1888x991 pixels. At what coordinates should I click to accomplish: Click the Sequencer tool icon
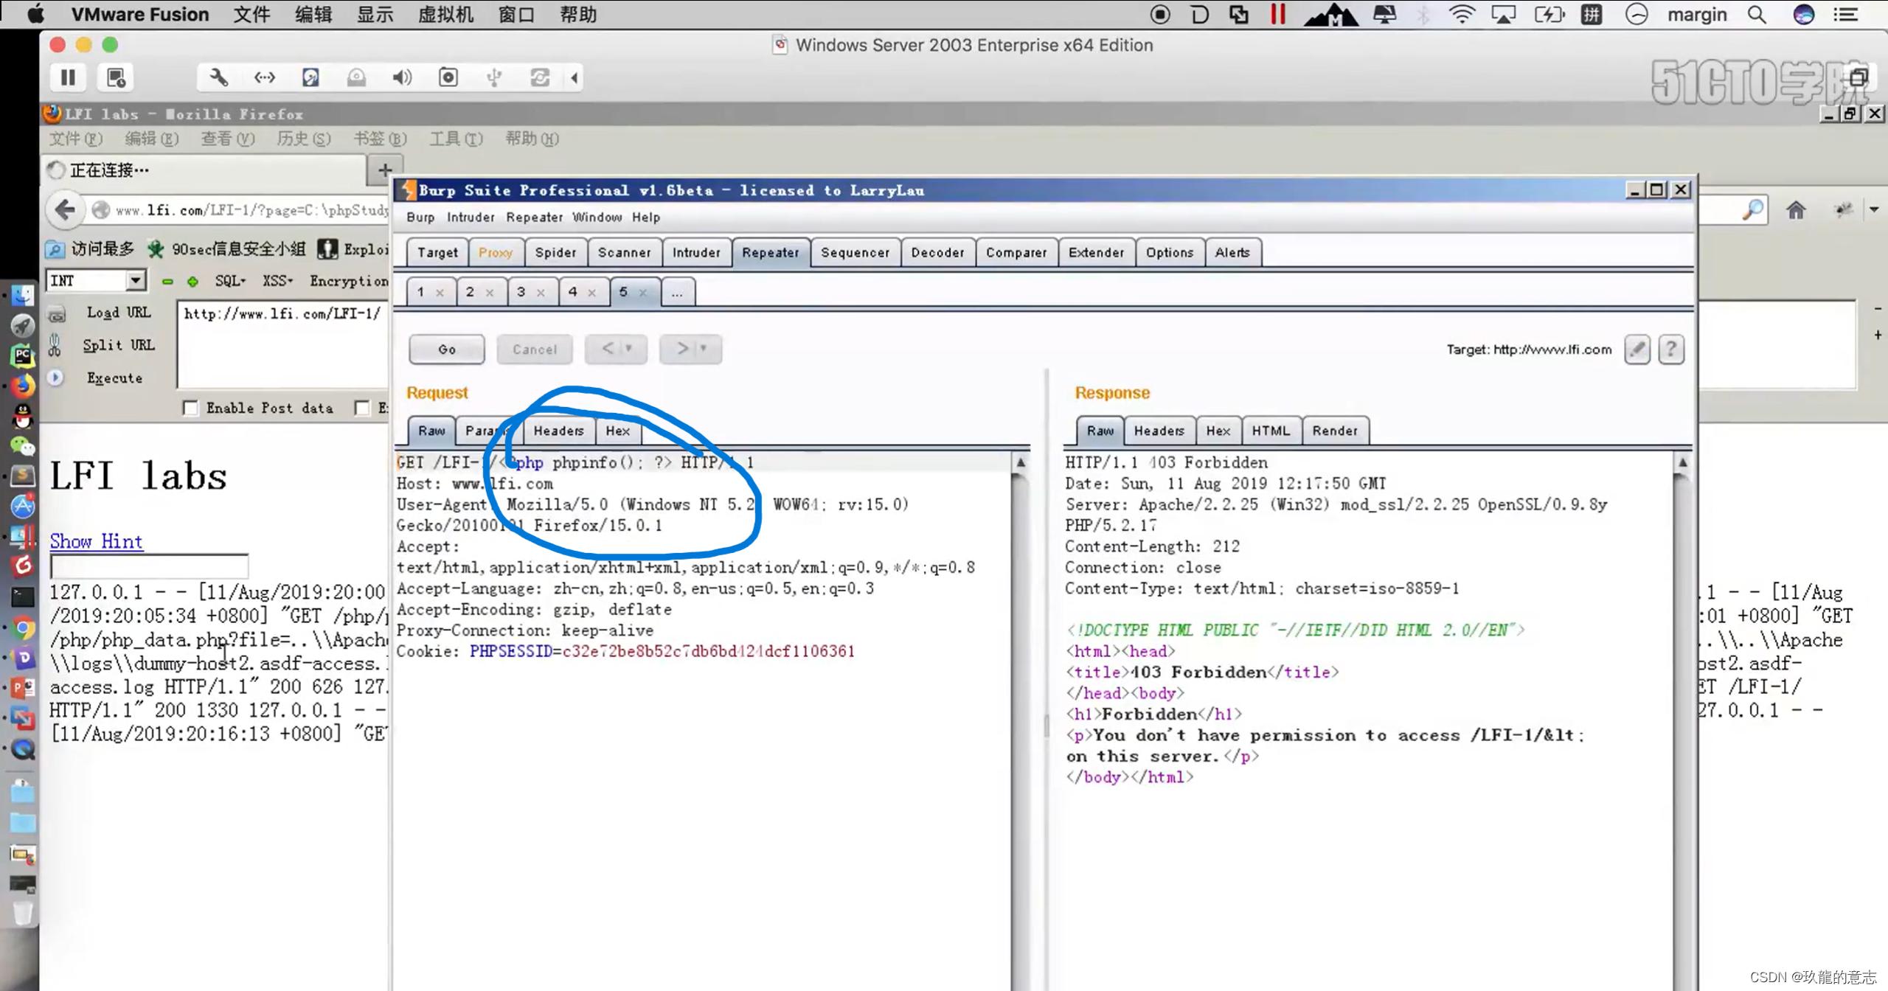855,252
